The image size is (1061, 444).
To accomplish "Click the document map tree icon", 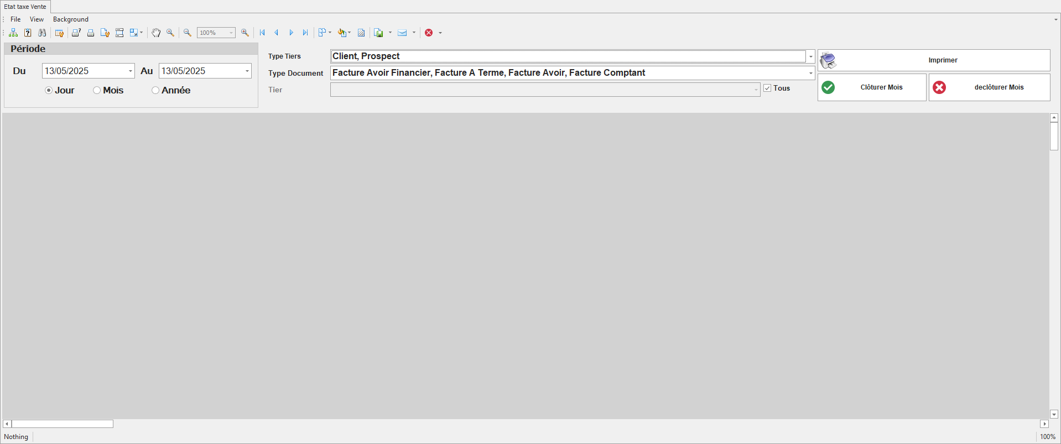I will click(x=13, y=33).
